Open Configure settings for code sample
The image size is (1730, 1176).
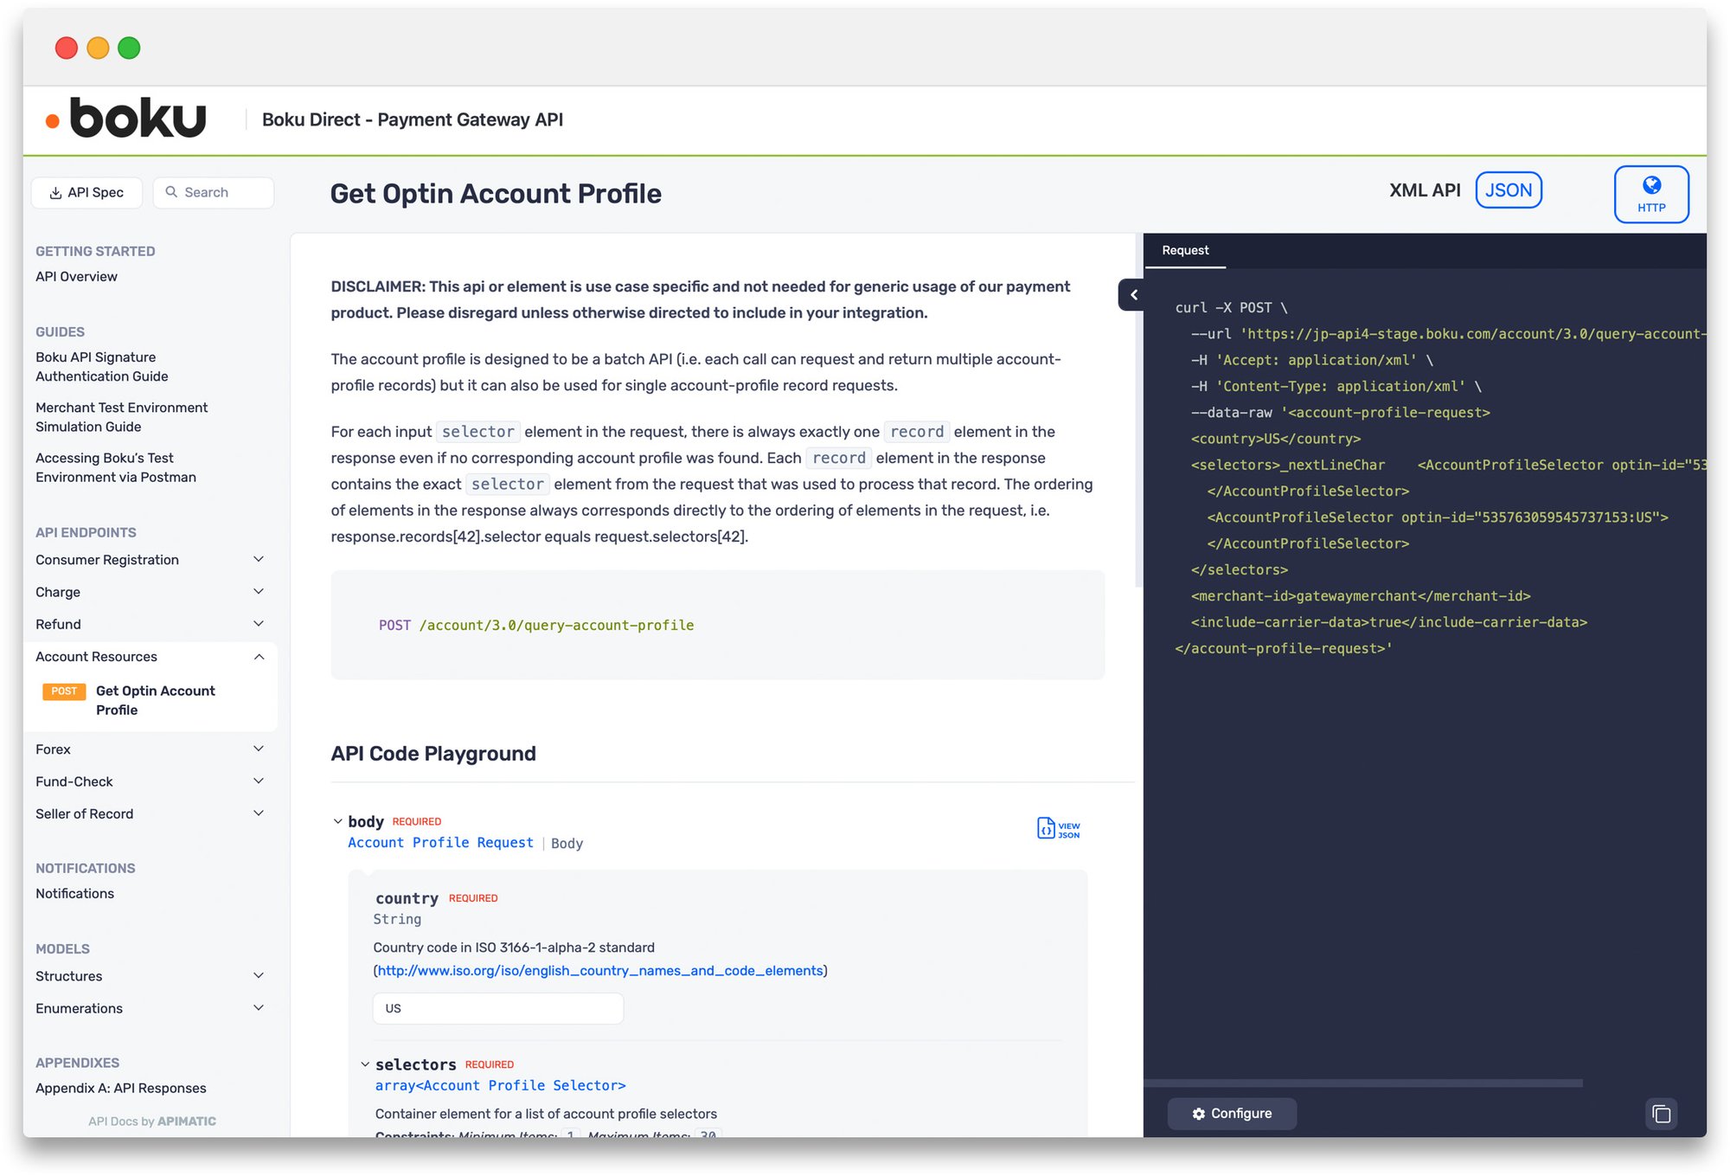pyautogui.click(x=1231, y=1114)
